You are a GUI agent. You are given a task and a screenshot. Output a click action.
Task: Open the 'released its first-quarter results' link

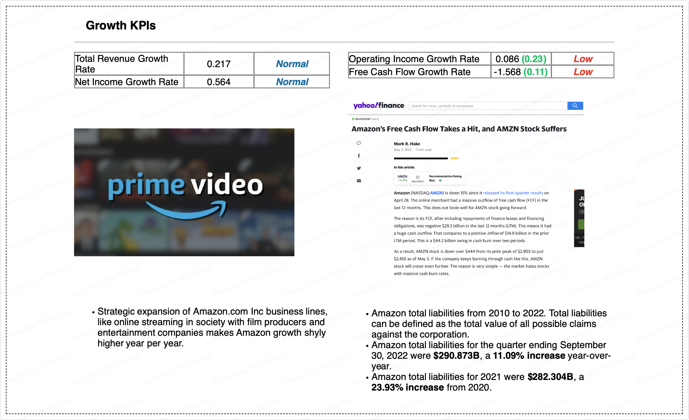tap(513, 193)
